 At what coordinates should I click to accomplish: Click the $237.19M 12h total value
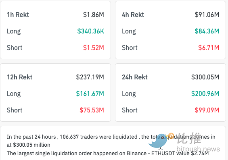[90, 77]
